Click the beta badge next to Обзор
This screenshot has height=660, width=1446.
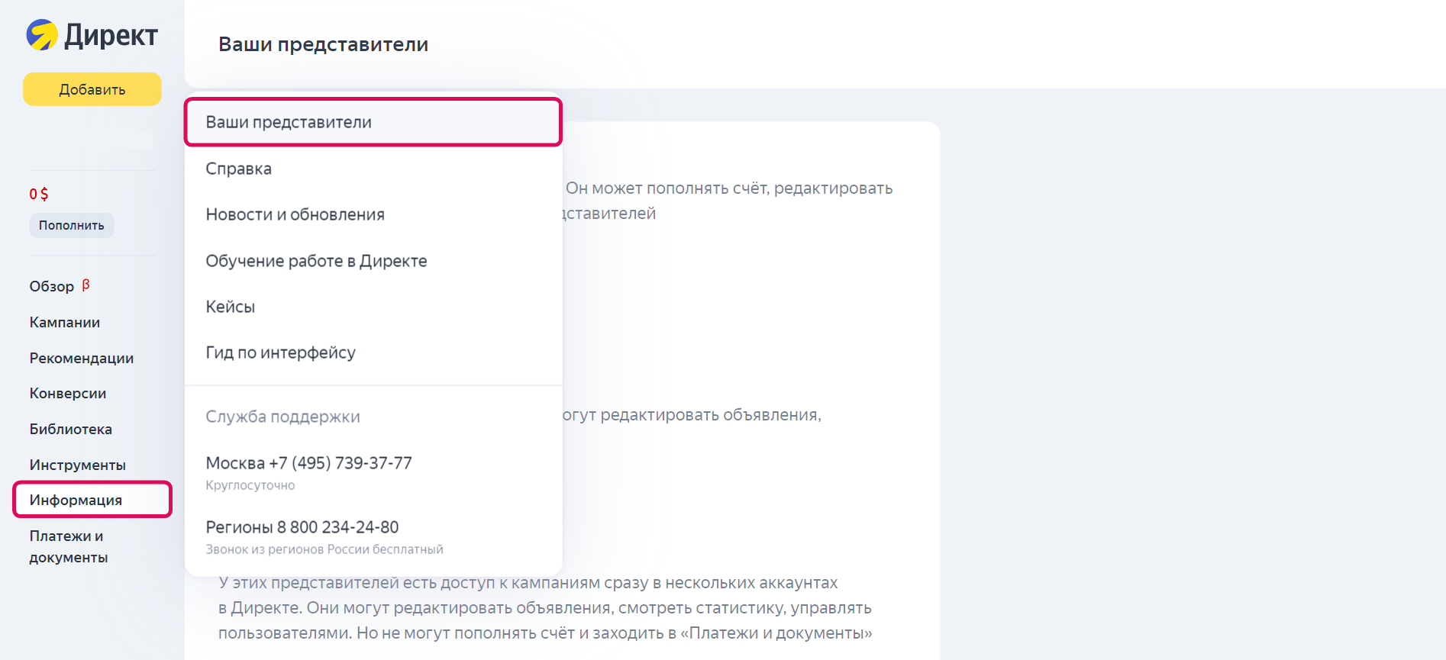point(86,285)
